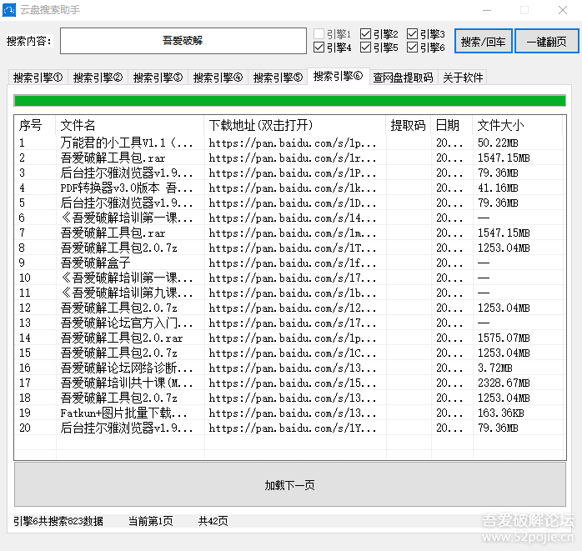The height and width of the screenshot is (551, 582).
Task: Select row 吾爱破解论坛网络诊断
Action: point(290,368)
